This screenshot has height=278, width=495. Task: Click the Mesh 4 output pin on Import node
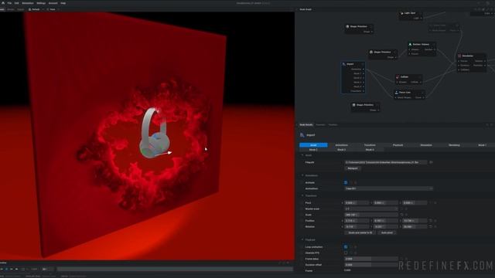[x=364, y=86]
